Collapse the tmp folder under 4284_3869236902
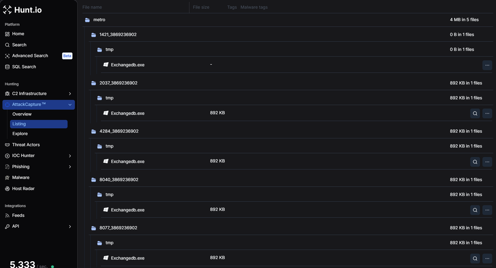The height and width of the screenshot is (268, 496). pos(294,146)
